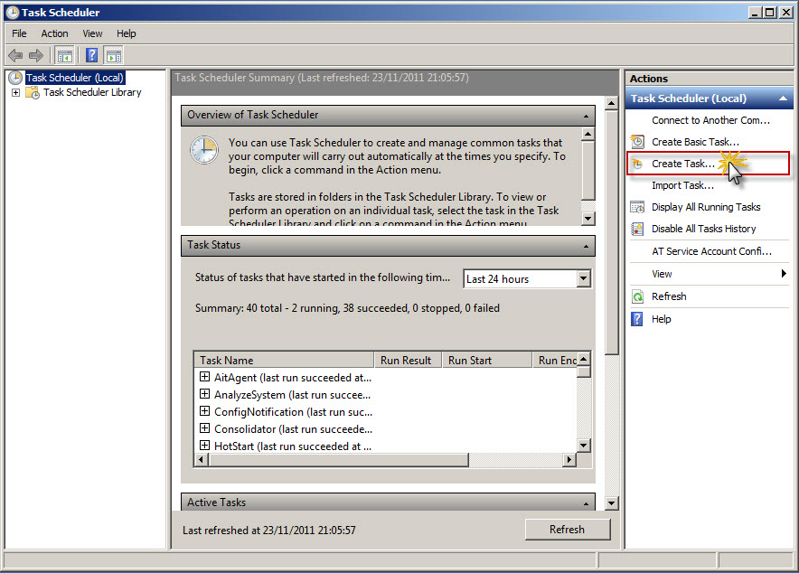Select the Consolidator task row text
Screen dimensions: 799x573
click(294, 429)
